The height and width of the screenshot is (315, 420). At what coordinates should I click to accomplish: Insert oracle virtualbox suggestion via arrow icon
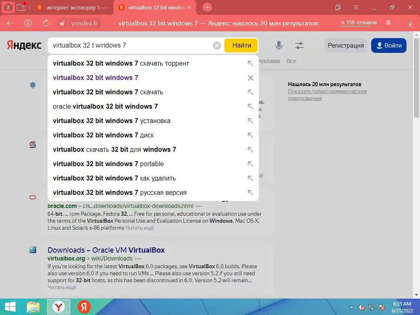pyautogui.click(x=250, y=106)
